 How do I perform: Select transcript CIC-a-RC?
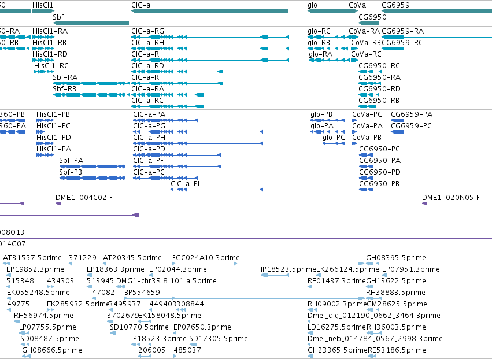click(x=168, y=106)
